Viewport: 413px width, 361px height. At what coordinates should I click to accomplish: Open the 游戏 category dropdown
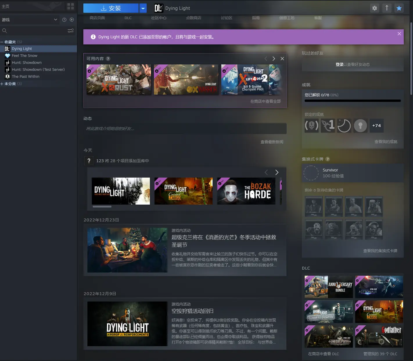29,20
